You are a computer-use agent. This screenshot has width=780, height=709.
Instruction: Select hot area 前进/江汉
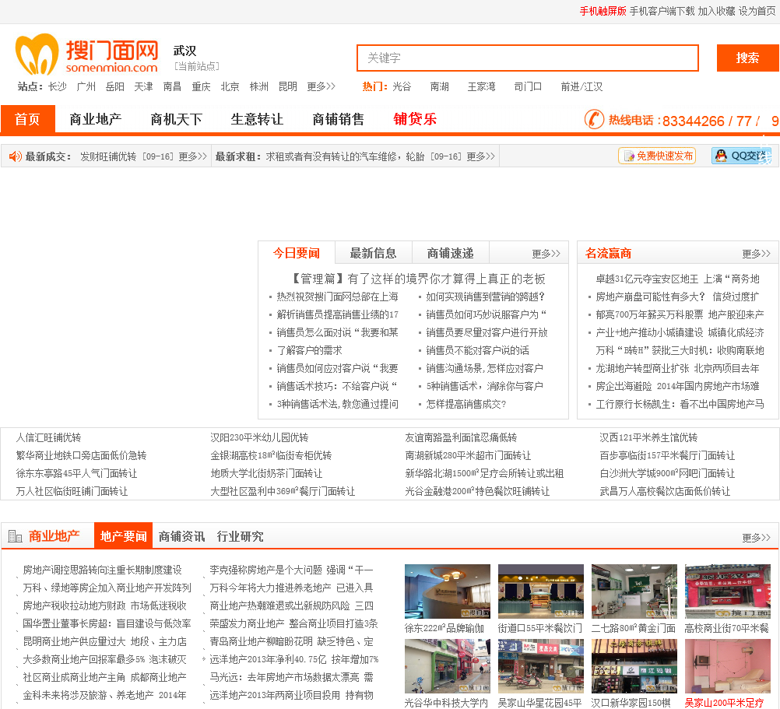coord(581,86)
